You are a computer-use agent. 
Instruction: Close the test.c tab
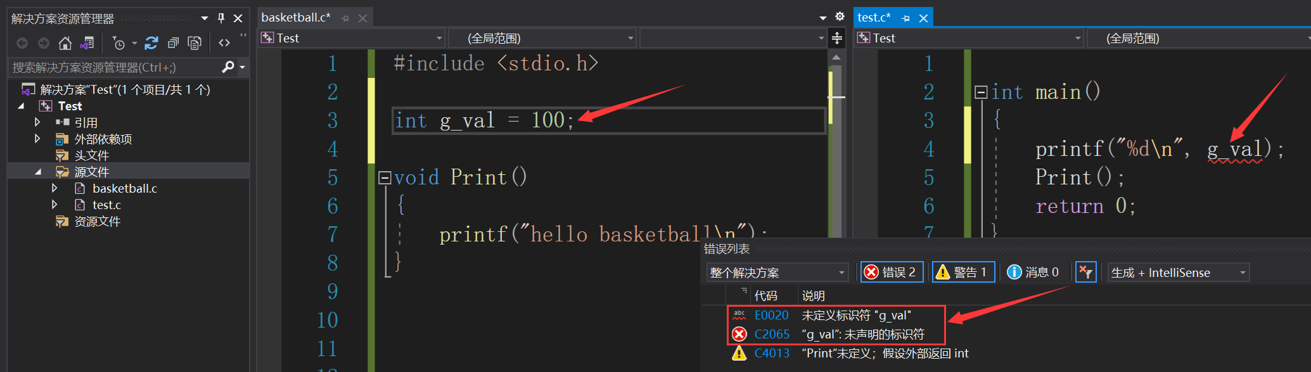[x=923, y=18]
